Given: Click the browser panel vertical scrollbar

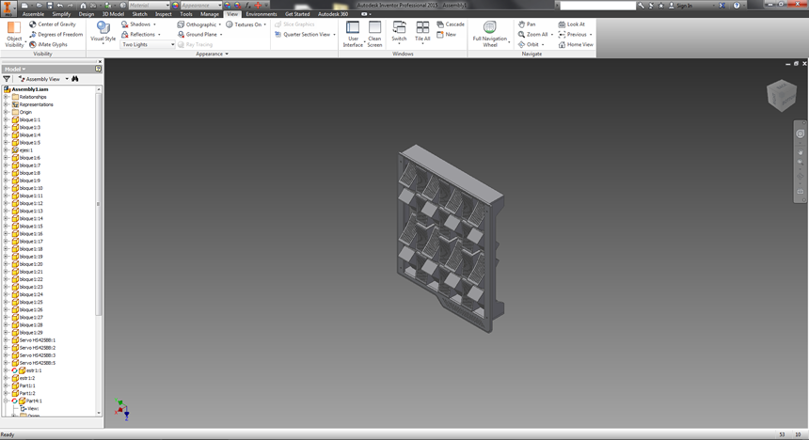Looking at the screenshot, I should [99, 204].
